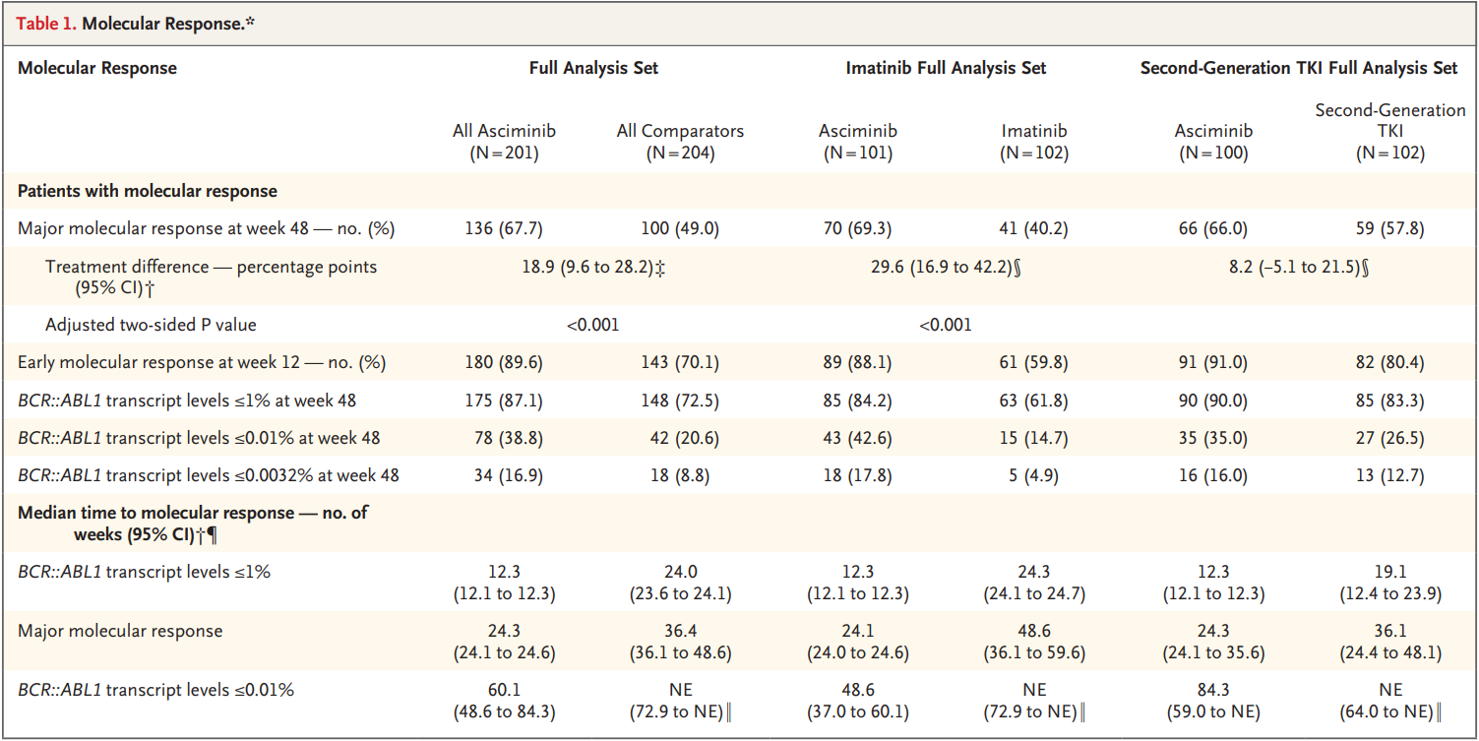
Task: Click the value '16 (16.0)'
Action: [1213, 476]
